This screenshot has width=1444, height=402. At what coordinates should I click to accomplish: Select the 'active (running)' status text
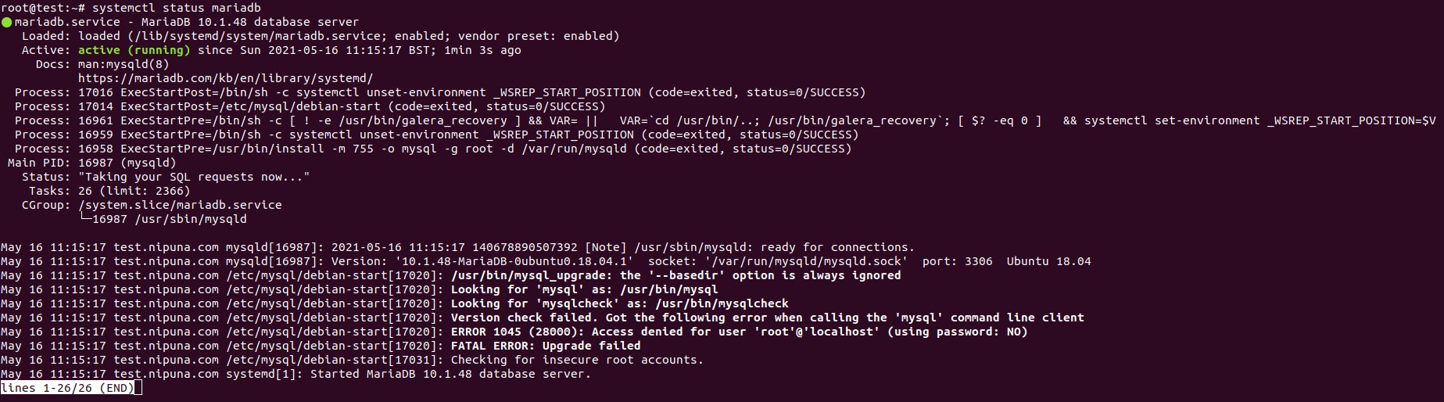pos(134,50)
